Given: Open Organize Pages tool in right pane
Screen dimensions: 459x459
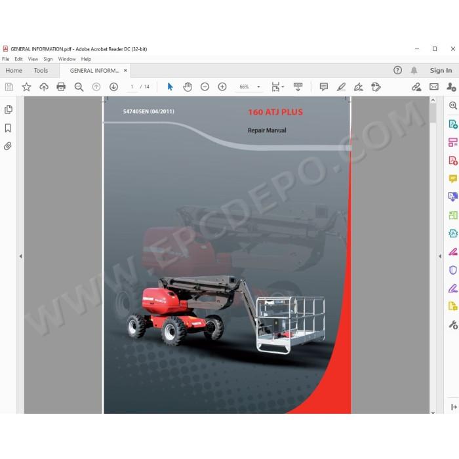Looking at the screenshot, I should [453, 142].
